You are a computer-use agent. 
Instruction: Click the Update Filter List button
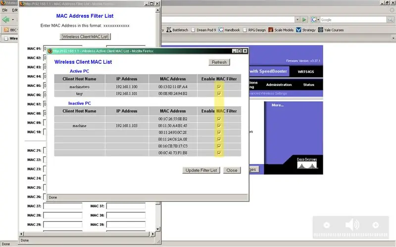[x=201, y=170]
